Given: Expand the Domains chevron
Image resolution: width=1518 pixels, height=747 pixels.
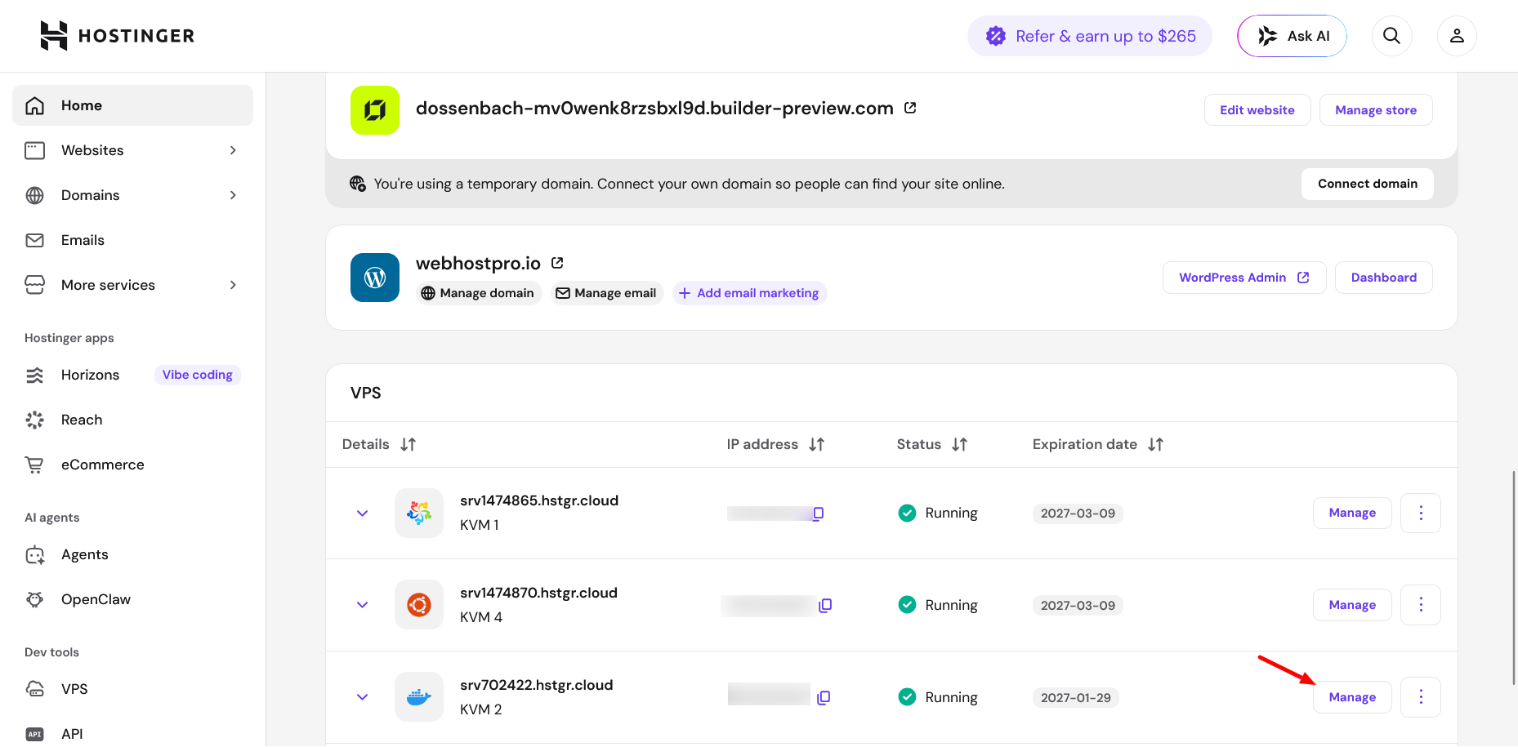Looking at the screenshot, I should (x=233, y=195).
